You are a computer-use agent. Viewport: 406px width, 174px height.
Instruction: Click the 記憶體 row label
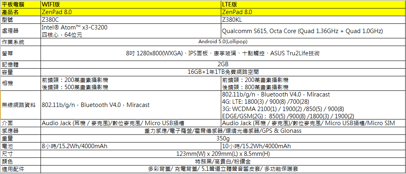click(x=20, y=65)
